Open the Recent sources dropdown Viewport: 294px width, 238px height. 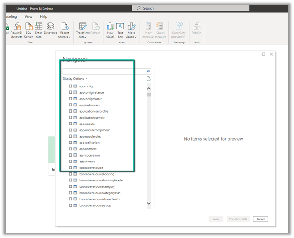coord(65,37)
